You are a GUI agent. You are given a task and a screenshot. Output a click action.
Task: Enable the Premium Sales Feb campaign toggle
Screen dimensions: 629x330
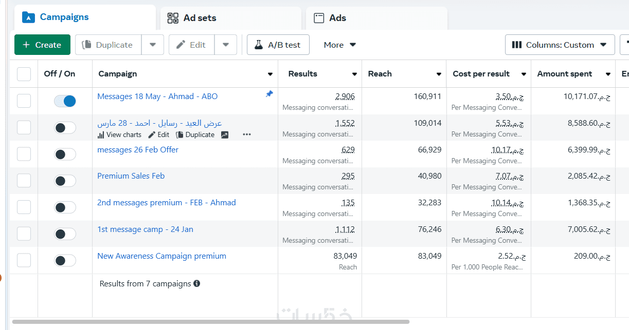[65, 181]
